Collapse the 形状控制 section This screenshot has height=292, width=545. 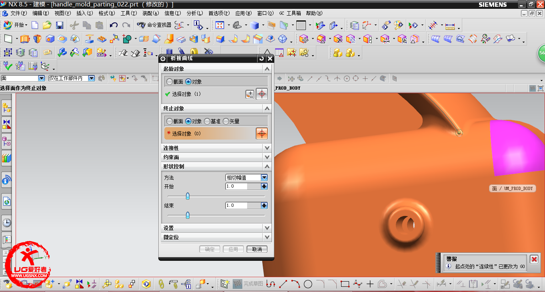point(268,166)
